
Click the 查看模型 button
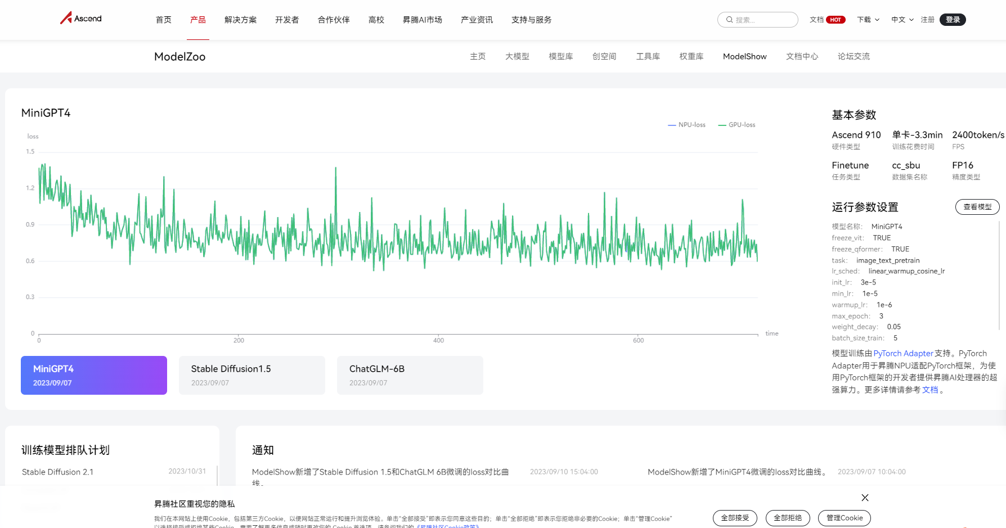[x=977, y=207]
